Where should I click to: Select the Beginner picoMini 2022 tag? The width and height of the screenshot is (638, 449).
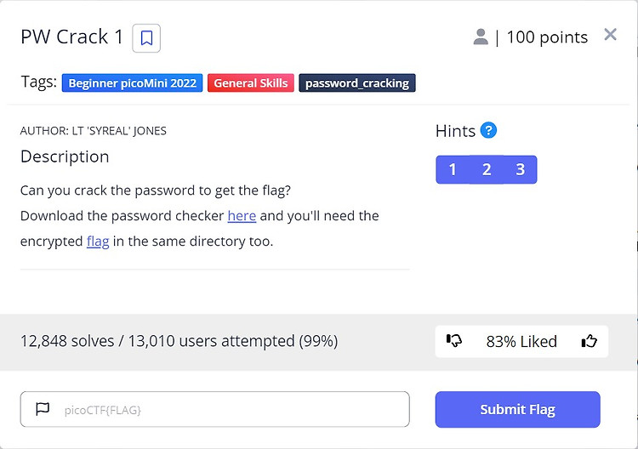[132, 83]
